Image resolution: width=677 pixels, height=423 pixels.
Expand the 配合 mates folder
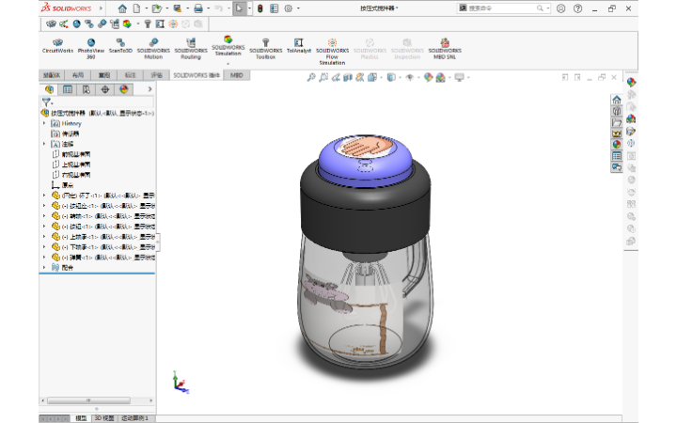pyautogui.click(x=44, y=267)
